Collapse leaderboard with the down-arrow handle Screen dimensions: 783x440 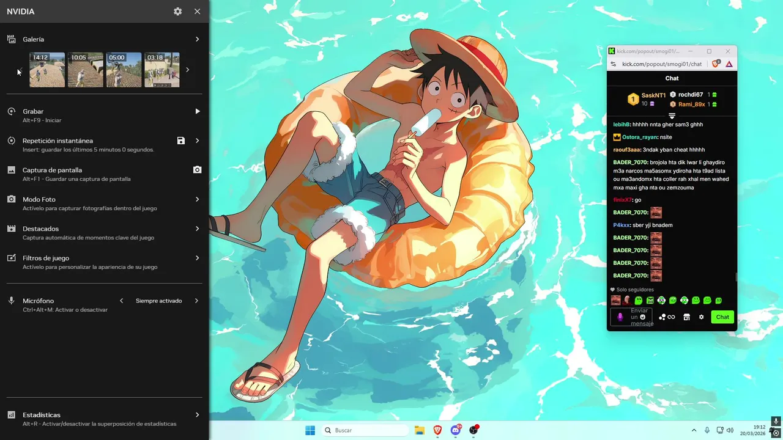[x=672, y=116]
